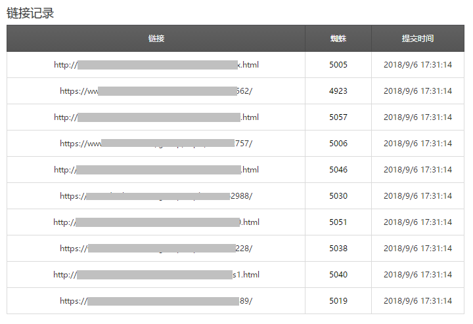Click the 链接 column header
This screenshot has width=473, height=324.
[x=156, y=39]
